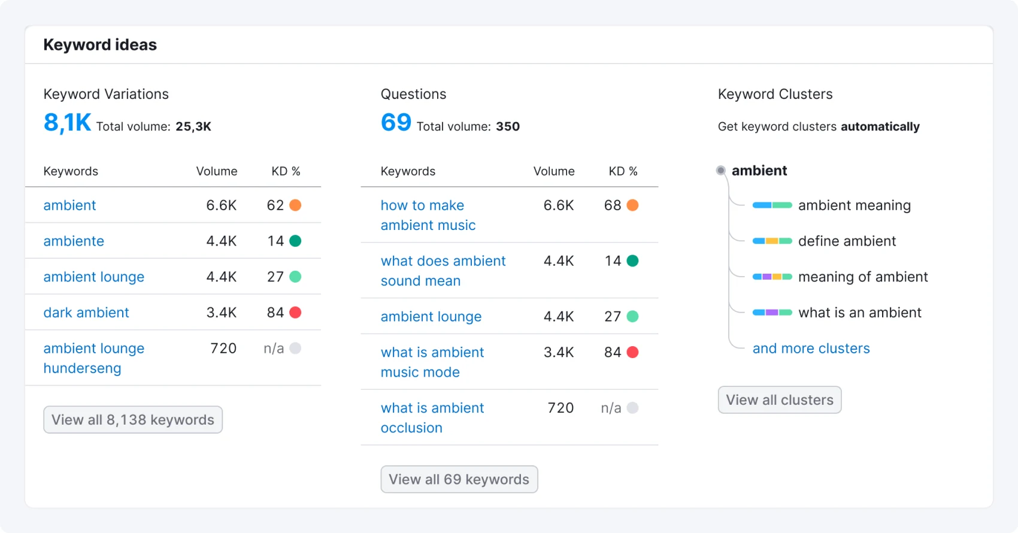Open the what is ambient occlusion question
The height and width of the screenshot is (533, 1018).
click(x=432, y=418)
